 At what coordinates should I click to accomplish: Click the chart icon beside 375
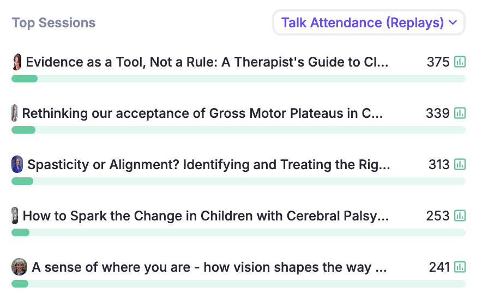tap(460, 62)
